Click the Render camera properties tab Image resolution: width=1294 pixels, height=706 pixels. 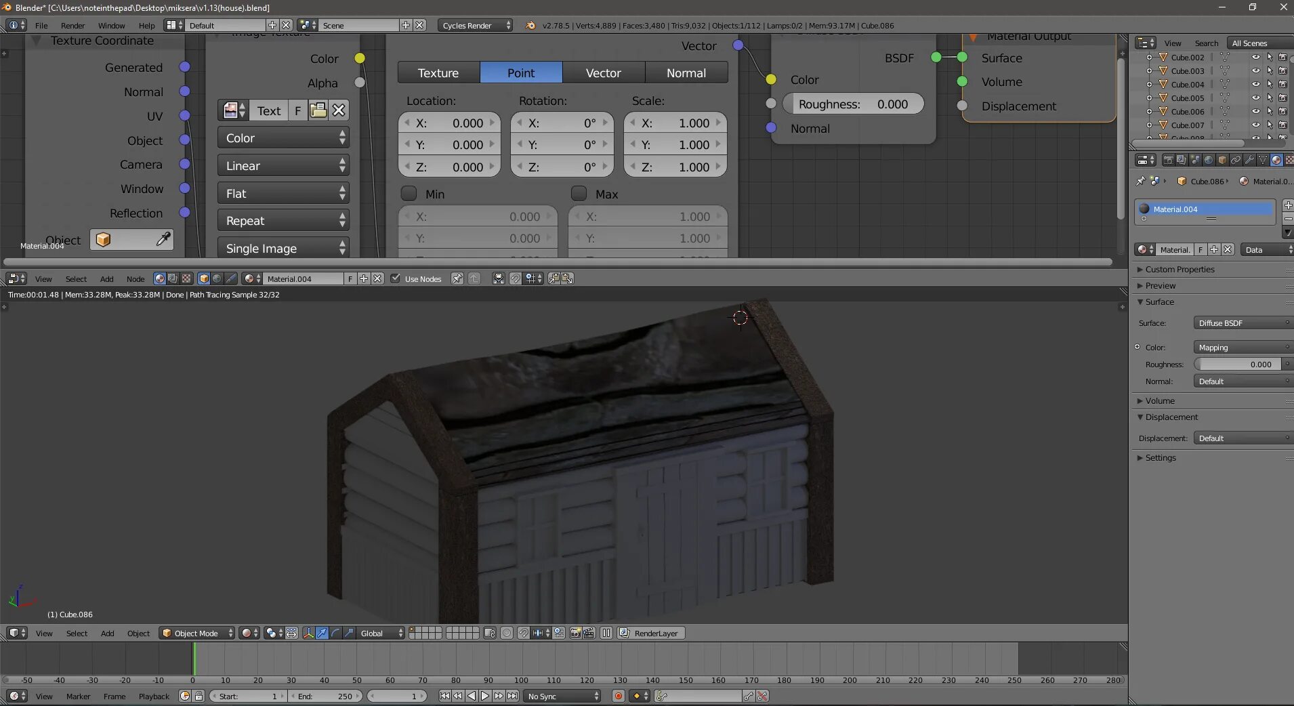(1168, 160)
